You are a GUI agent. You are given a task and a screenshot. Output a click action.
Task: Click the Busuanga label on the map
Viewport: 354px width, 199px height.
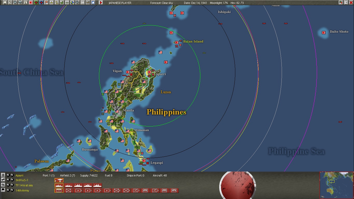click(x=90, y=150)
